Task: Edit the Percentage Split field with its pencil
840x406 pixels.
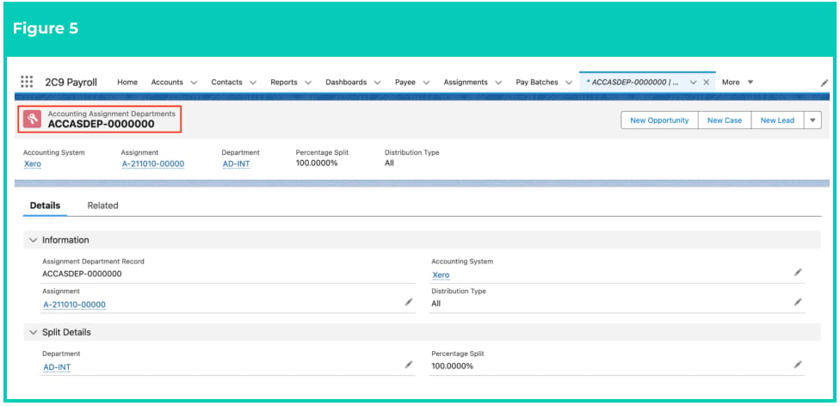Action: [798, 365]
